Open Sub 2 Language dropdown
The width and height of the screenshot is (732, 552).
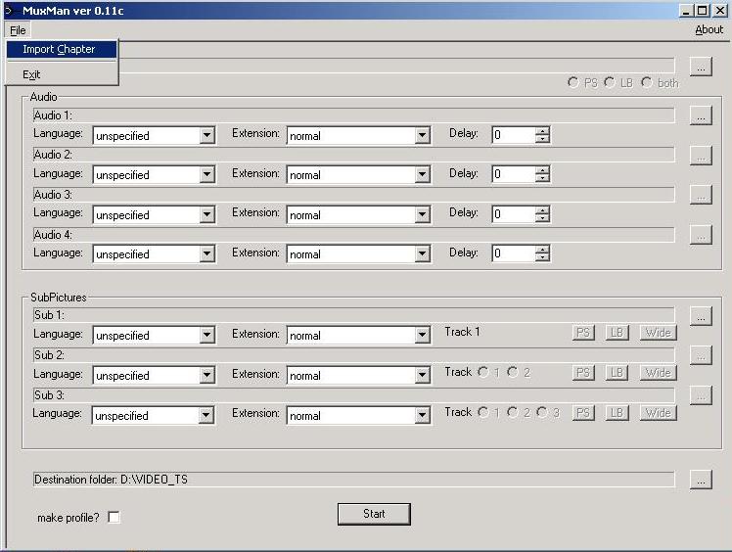coord(206,376)
